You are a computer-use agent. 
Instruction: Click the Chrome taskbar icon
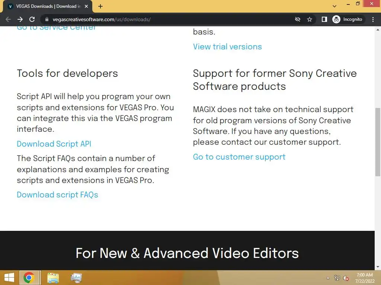pyautogui.click(x=29, y=278)
